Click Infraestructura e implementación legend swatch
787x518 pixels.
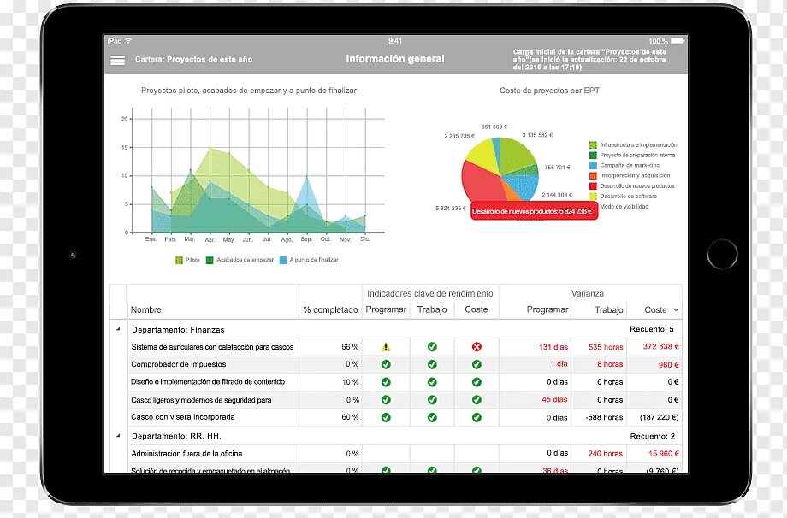coord(593,145)
